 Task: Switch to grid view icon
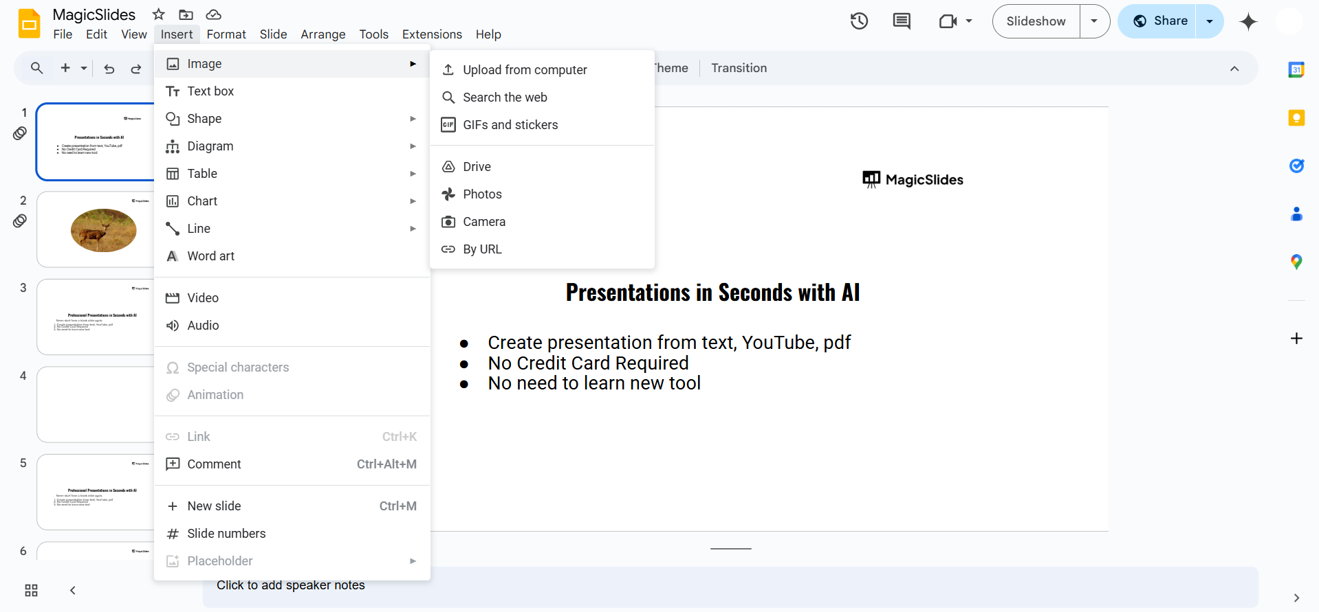click(32, 591)
